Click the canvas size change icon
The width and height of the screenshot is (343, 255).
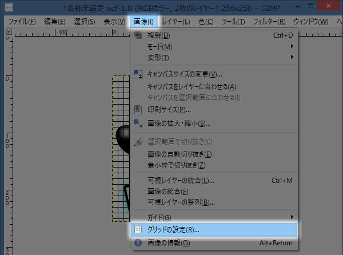coord(138,74)
